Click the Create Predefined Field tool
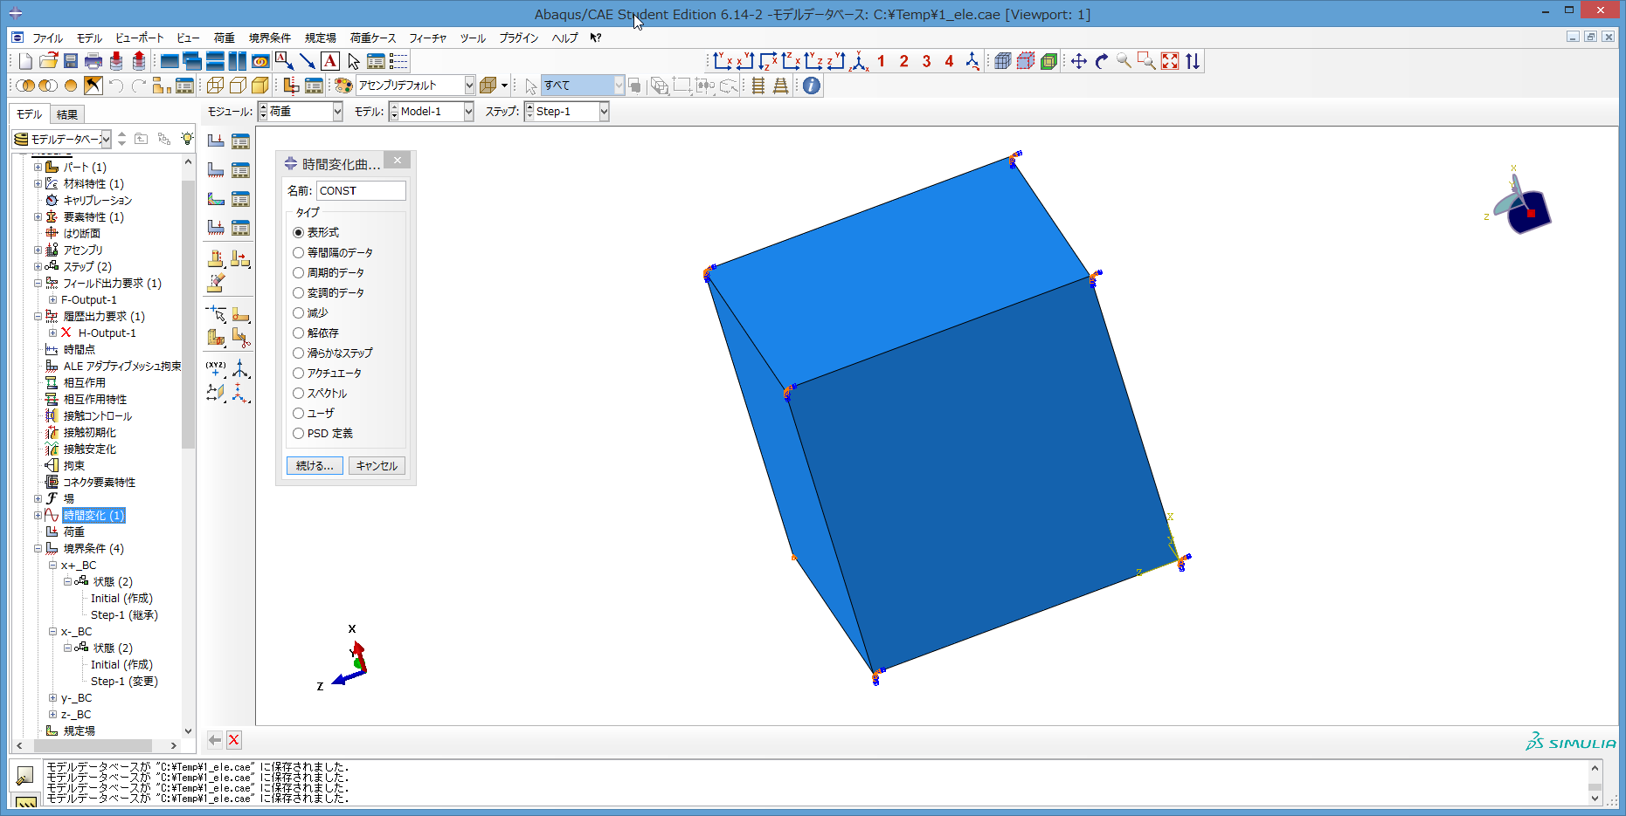This screenshot has height=816, width=1626. pos(216,198)
